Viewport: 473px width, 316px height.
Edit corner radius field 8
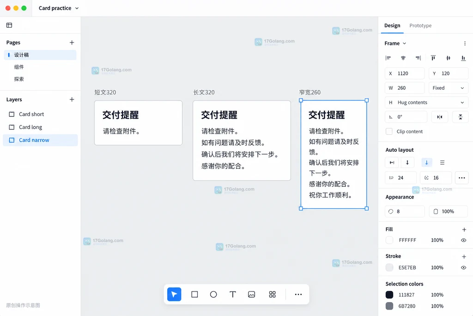(405, 211)
